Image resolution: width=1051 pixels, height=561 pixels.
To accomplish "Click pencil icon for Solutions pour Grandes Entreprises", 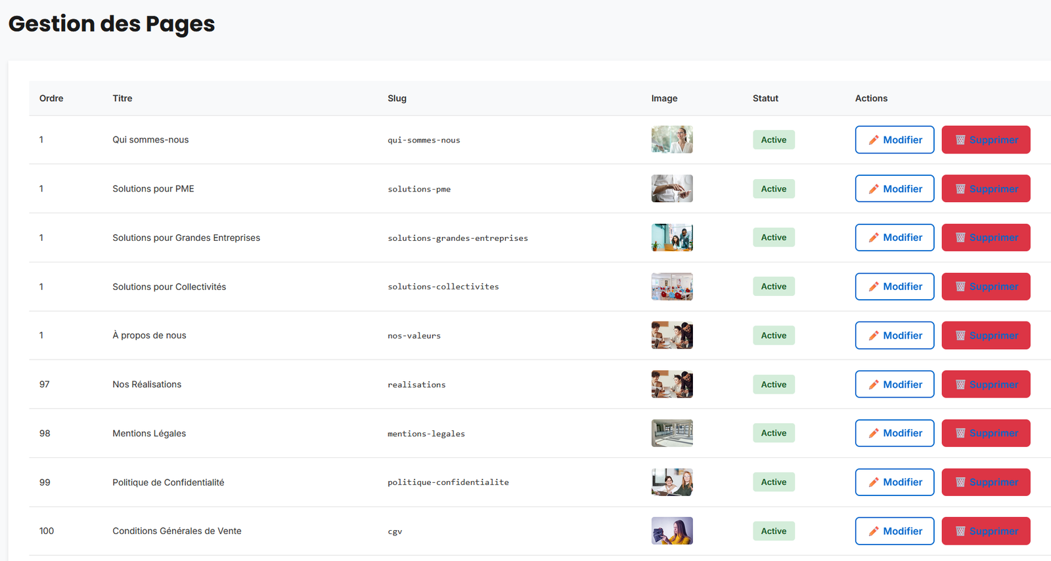I will click(x=874, y=238).
